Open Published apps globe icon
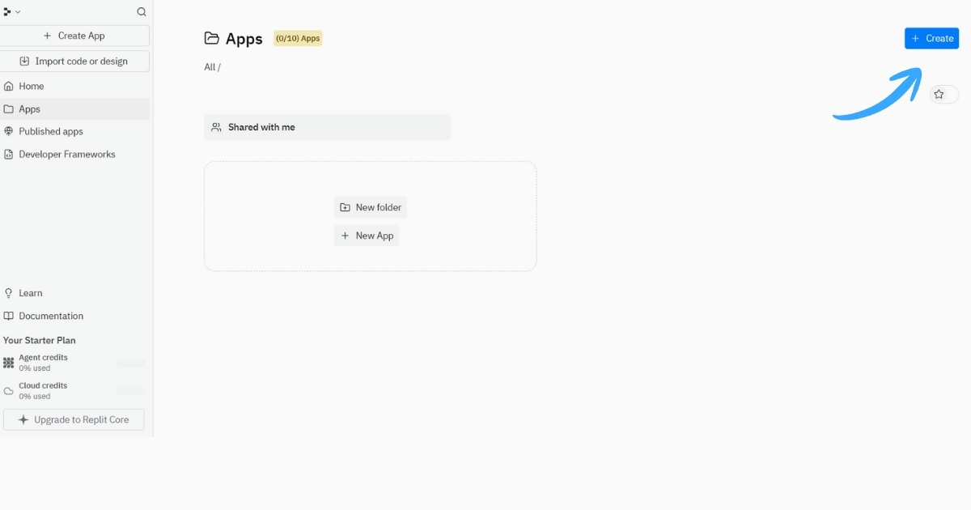The image size is (971, 510). tap(9, 131)
